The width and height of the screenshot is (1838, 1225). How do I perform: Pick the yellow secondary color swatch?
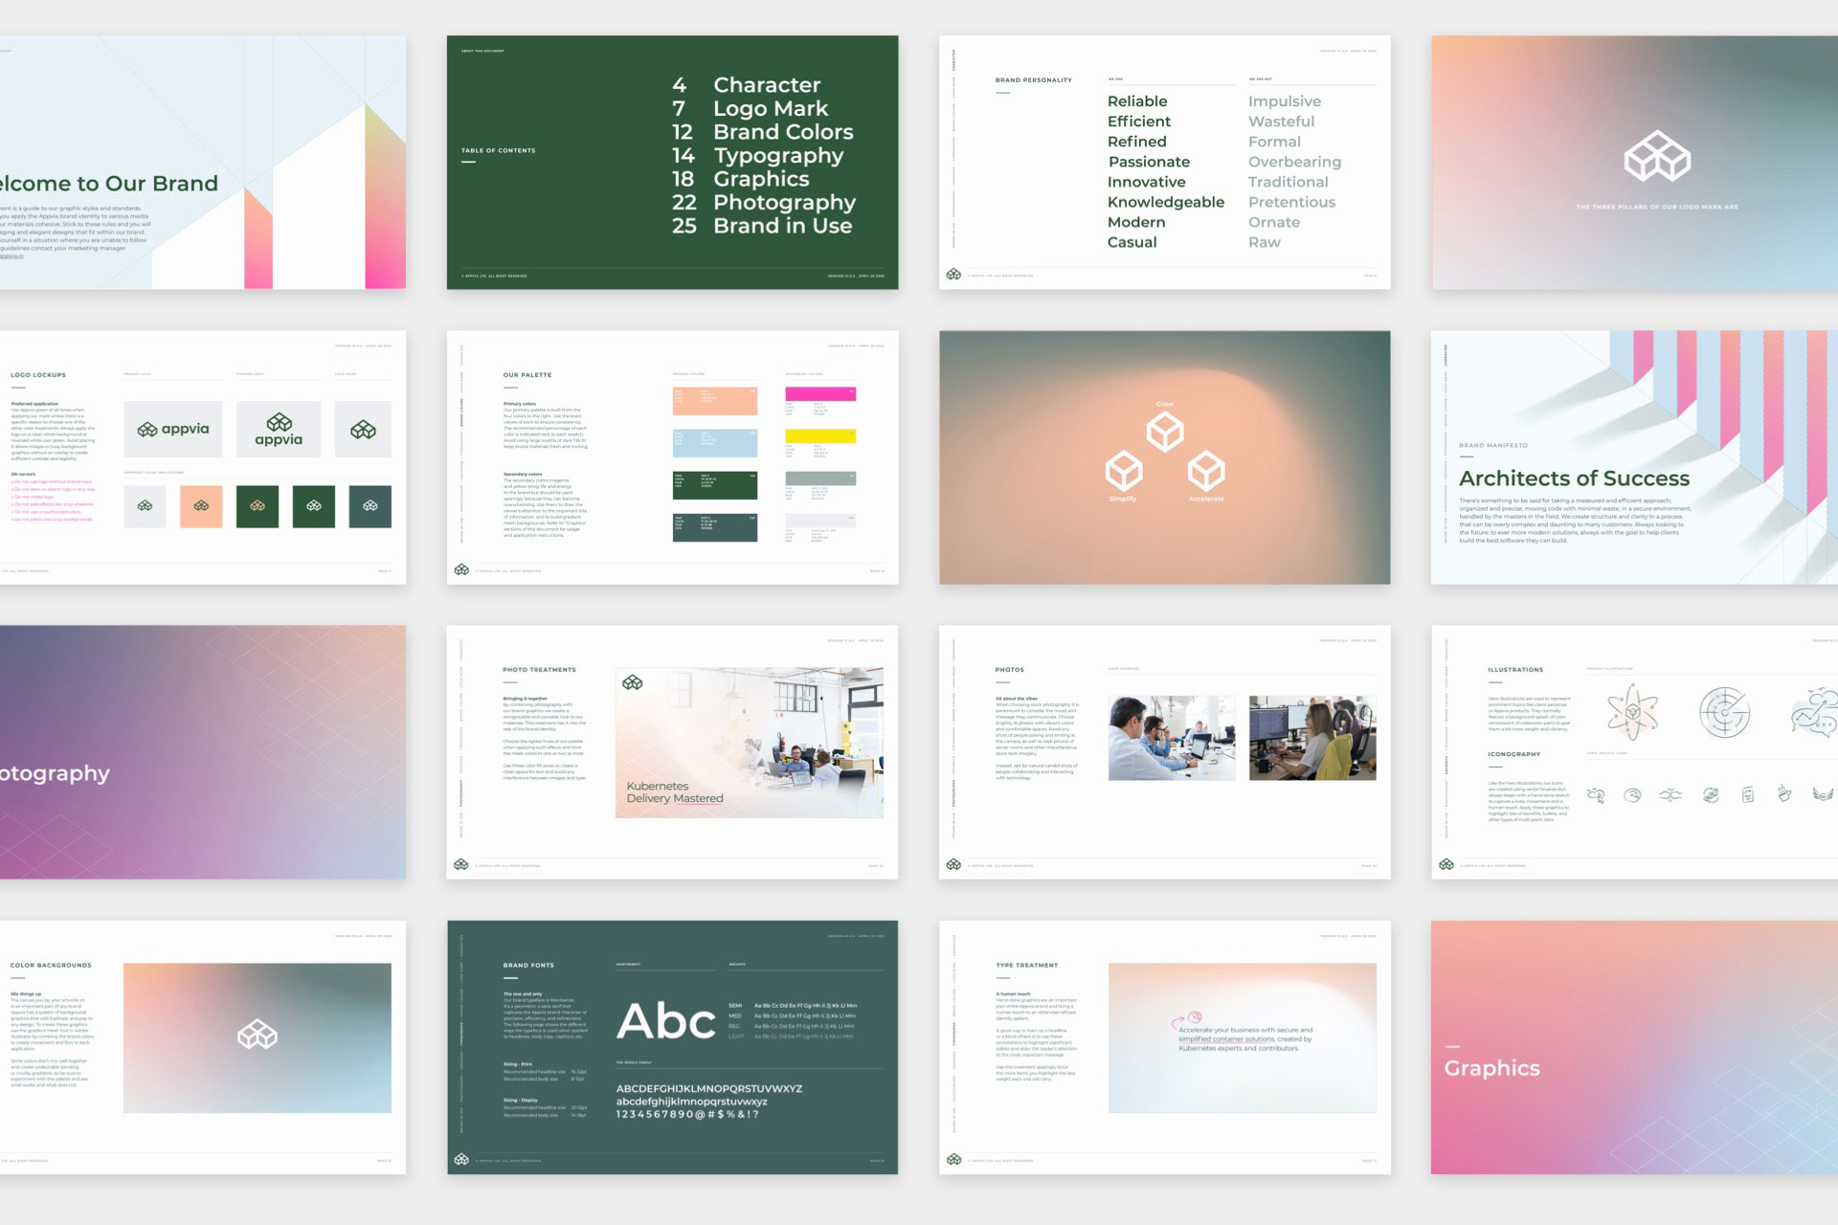820,435
